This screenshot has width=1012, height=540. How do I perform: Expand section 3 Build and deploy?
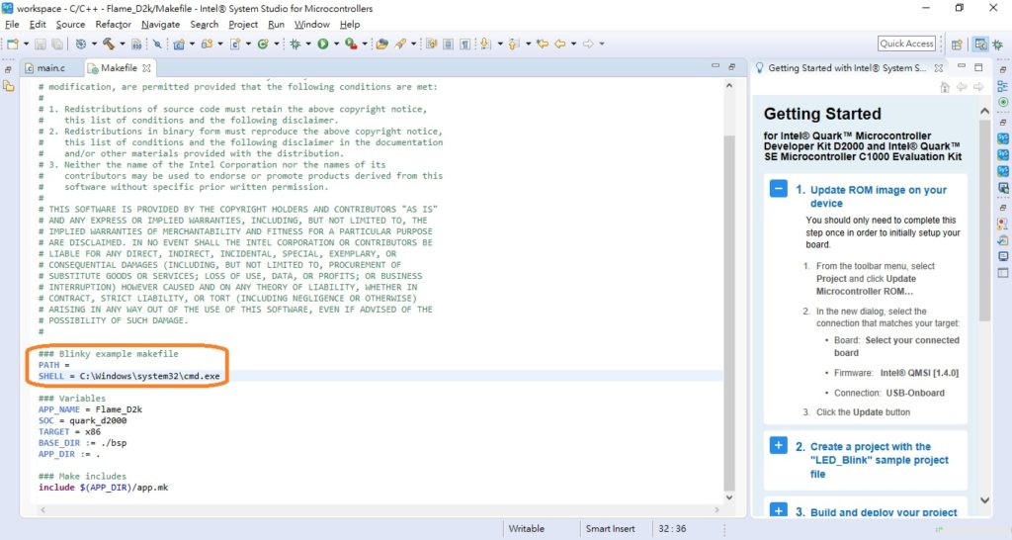coord(779,510)
